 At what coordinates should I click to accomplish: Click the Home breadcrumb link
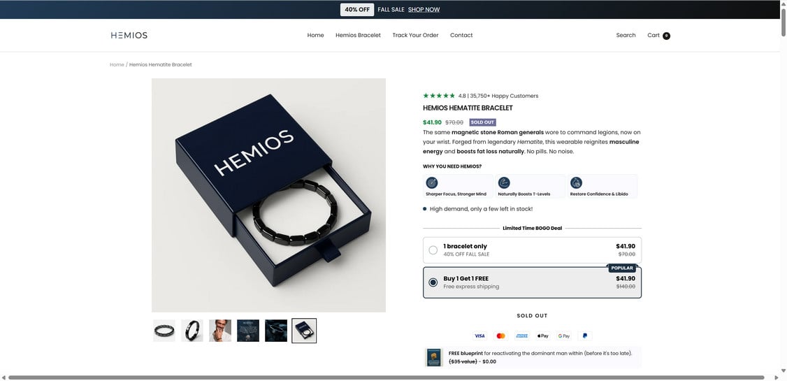(117, 64)
